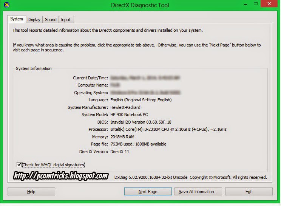Click the Operating System label

pyautogui.click(x=91, y=93)
